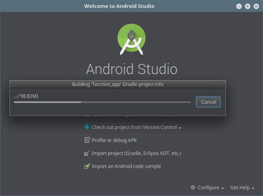Click the Gradle build progress bar
This screenshot has width=263, height=196.
(x=102, y=102)
